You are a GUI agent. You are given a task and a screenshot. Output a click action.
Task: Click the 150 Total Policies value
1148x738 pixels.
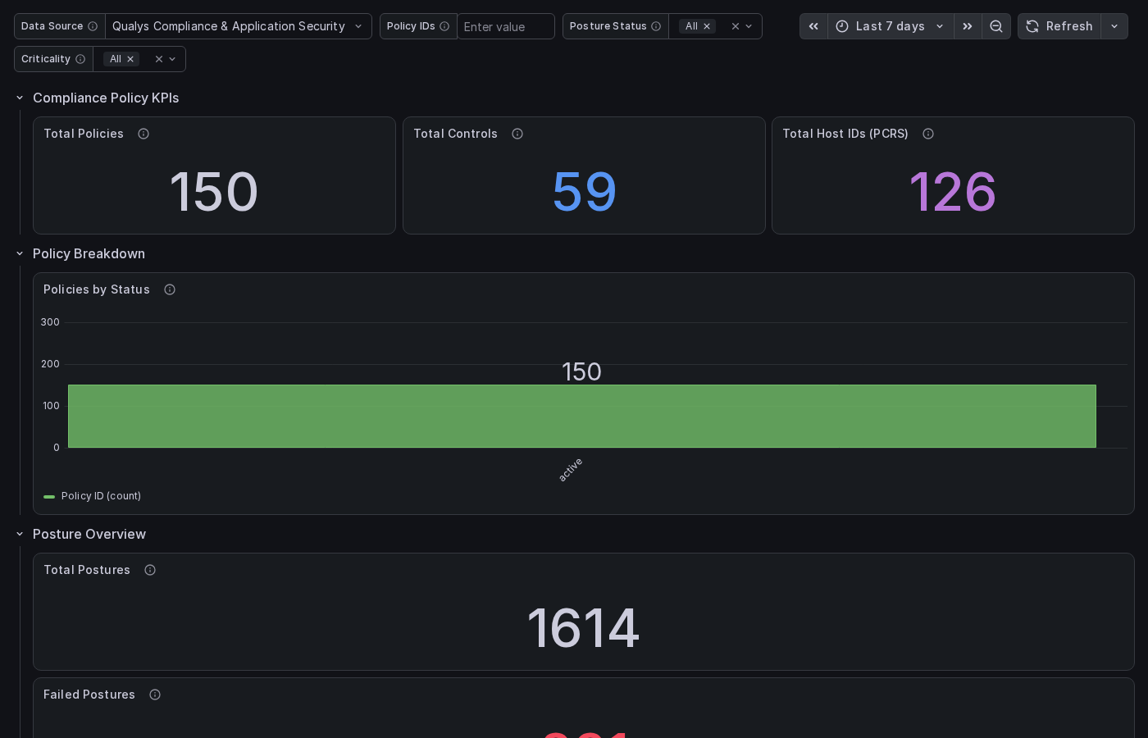coord(214,192)
